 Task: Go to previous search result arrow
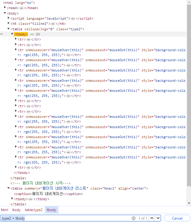pos(152,218)
